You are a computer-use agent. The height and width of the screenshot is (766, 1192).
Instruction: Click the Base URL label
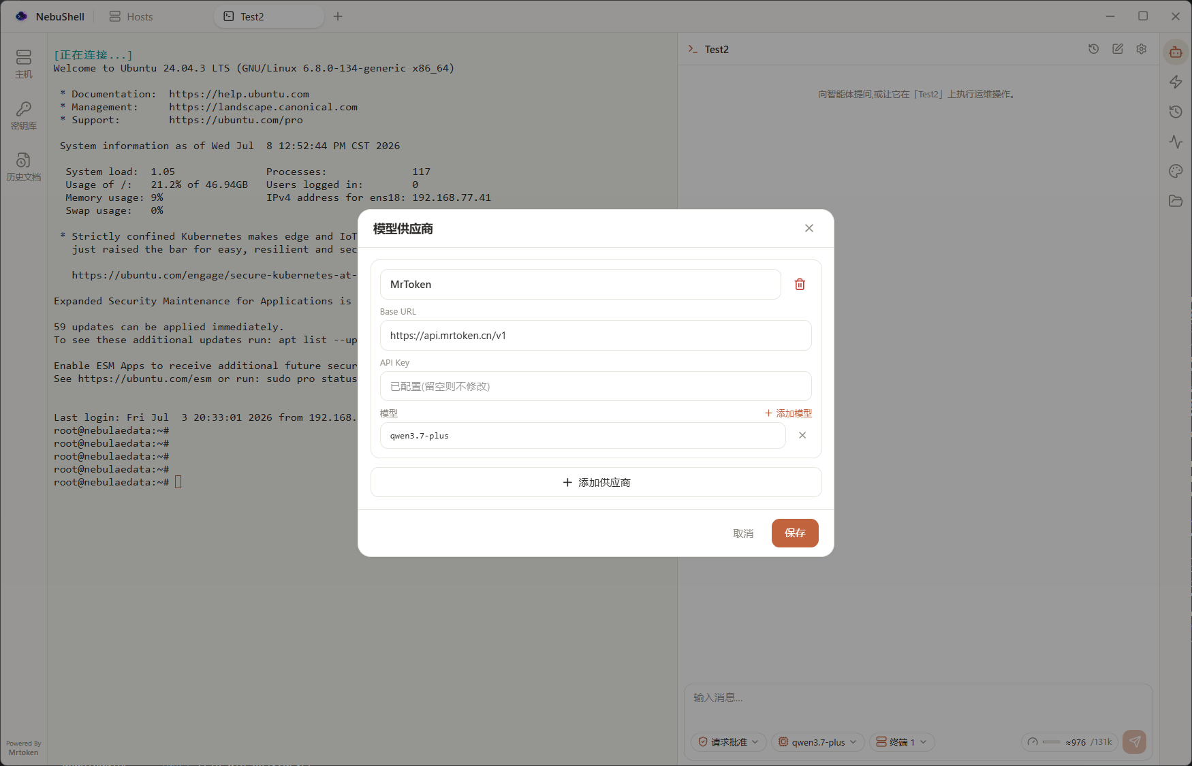(x=398, y=311)
